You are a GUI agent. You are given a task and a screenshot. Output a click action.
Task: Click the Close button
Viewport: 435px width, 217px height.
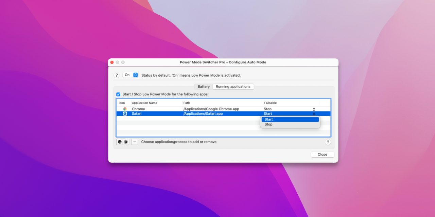click(x=322, y=155)
